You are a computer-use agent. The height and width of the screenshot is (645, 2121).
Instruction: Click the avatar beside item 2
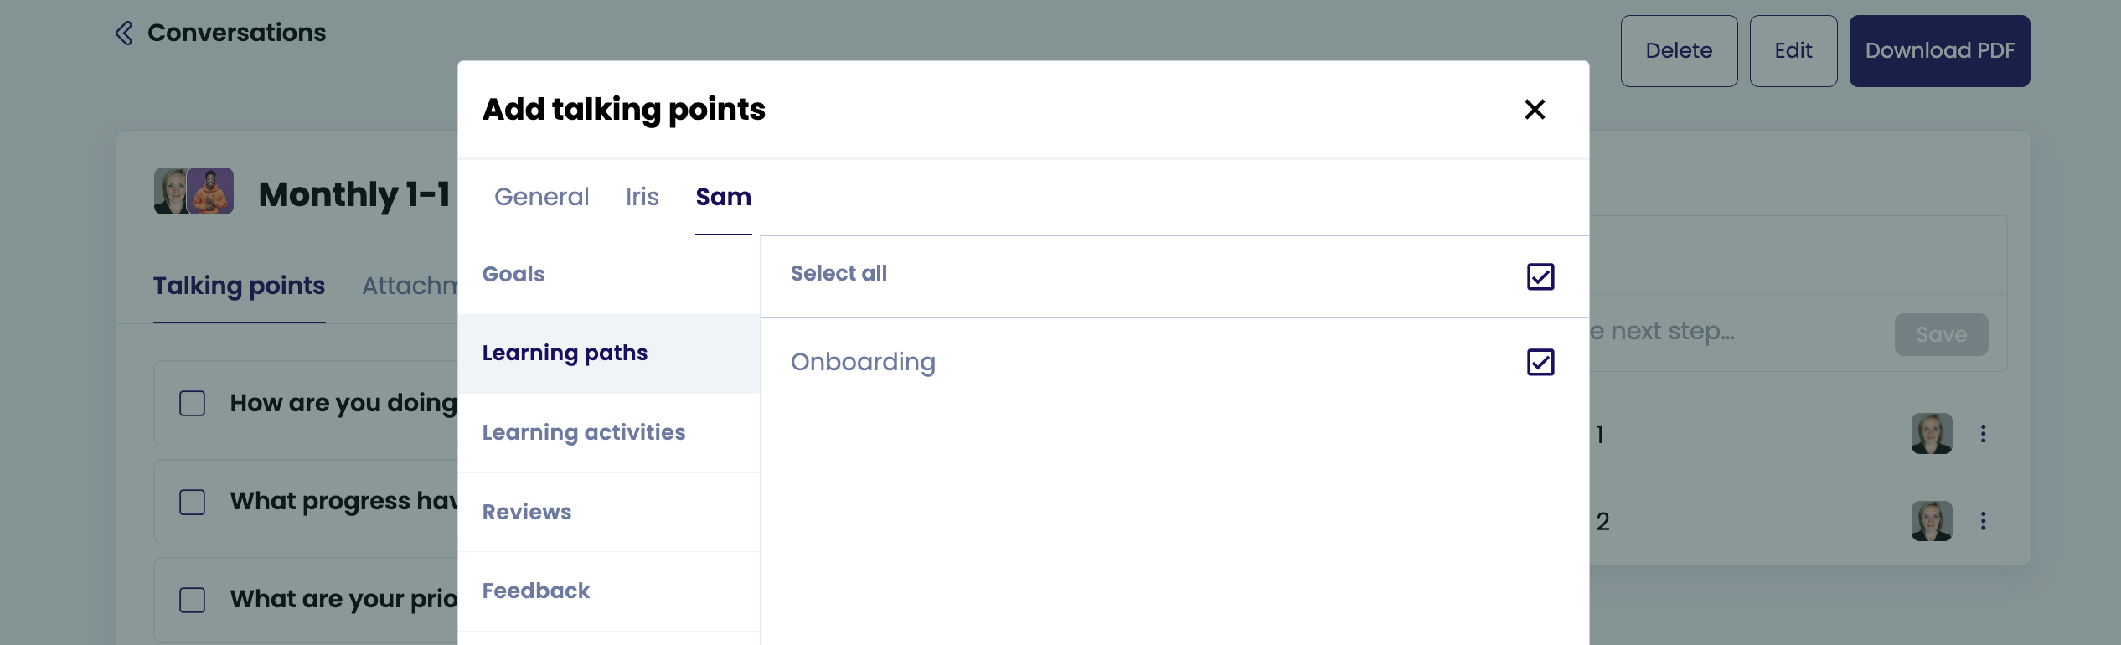(1931, 522)
